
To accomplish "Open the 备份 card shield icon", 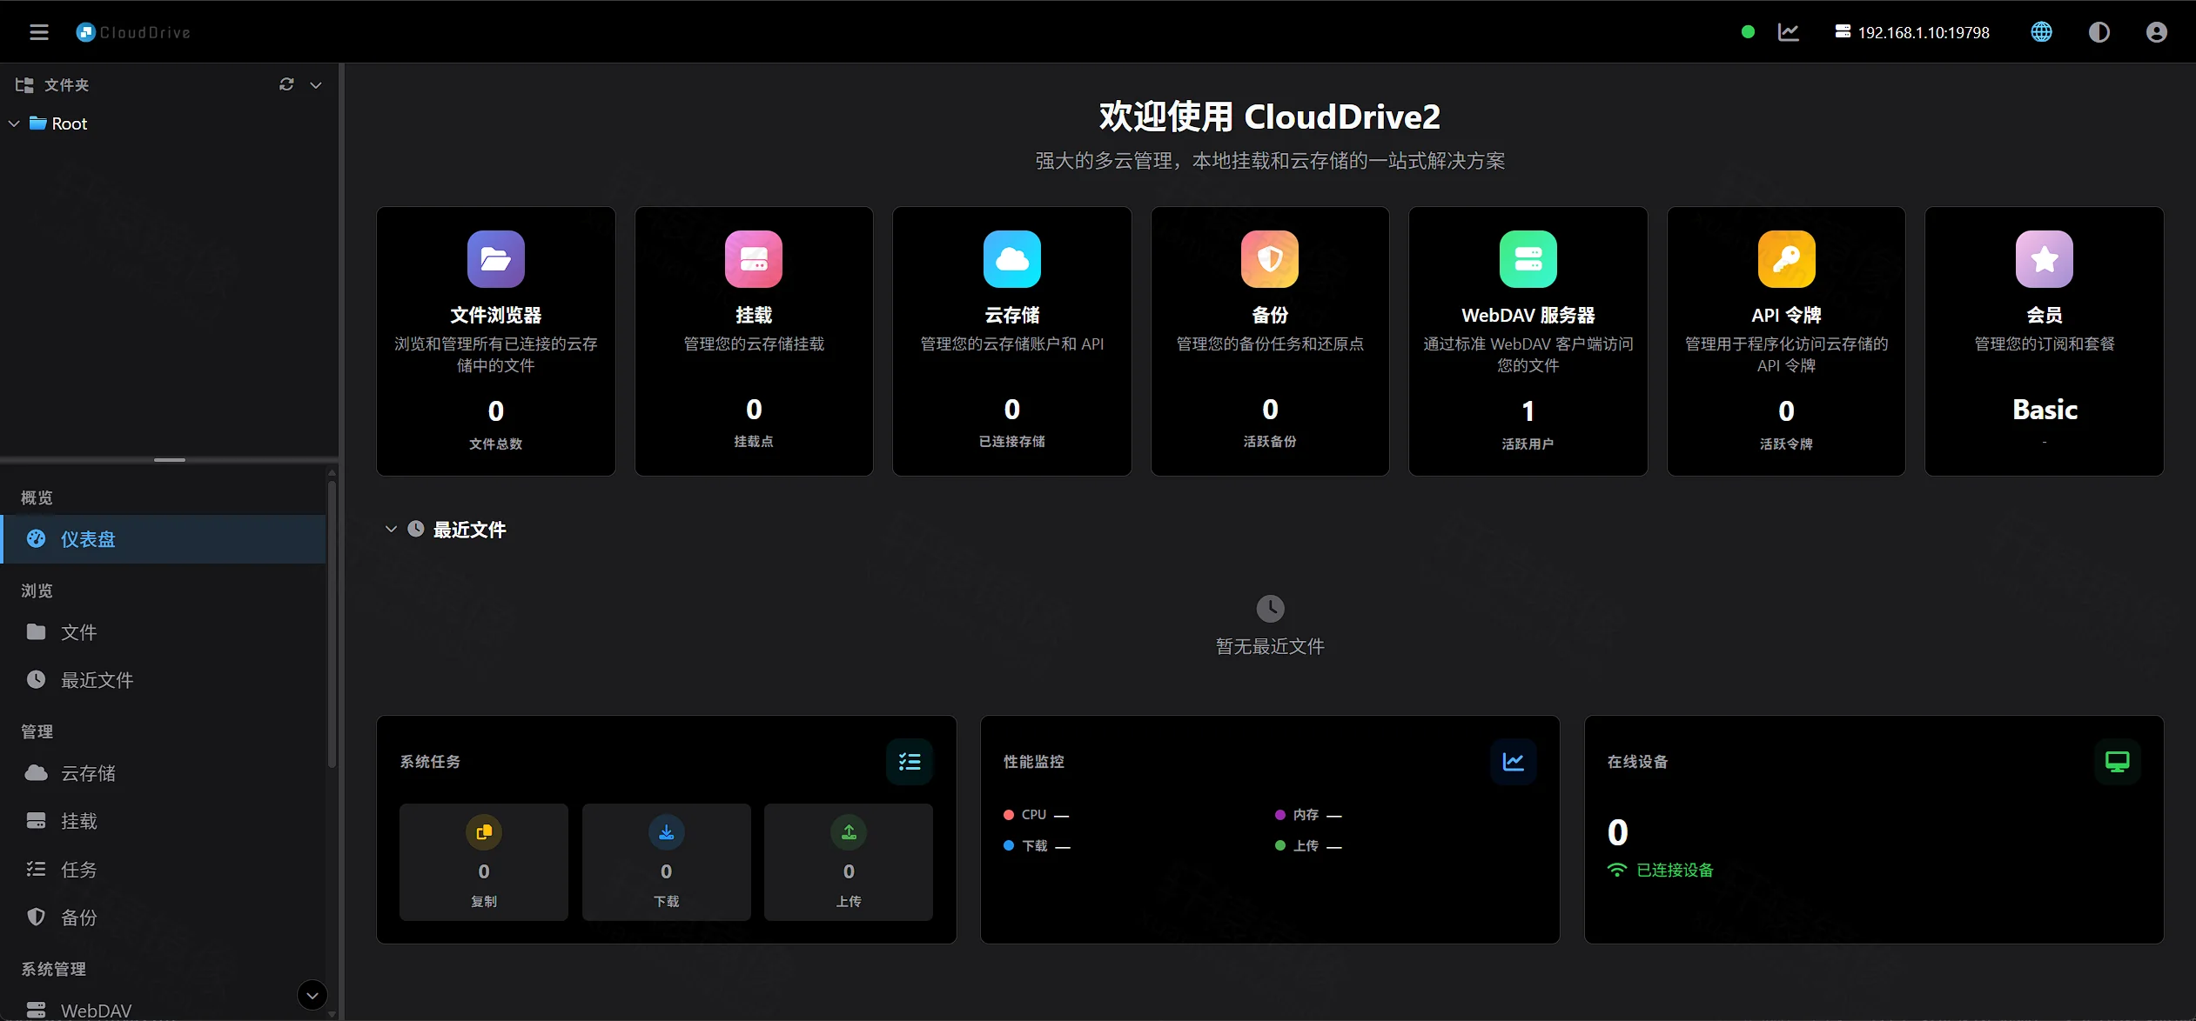I will point(1270,259).
